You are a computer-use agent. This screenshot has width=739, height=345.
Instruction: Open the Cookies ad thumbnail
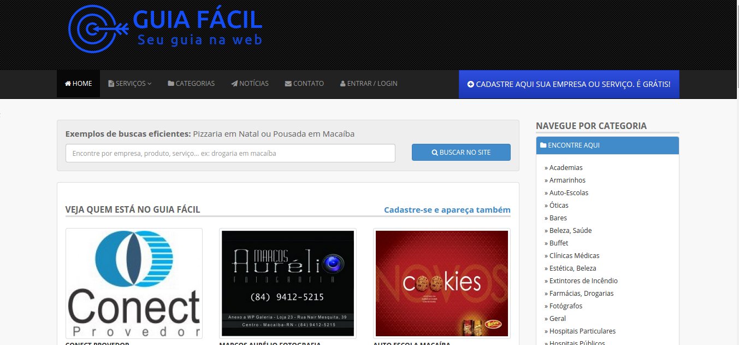tap(442, 284)
